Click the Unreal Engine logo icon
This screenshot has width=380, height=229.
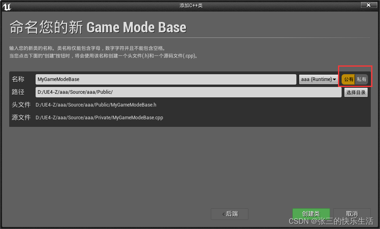(6, 7)
